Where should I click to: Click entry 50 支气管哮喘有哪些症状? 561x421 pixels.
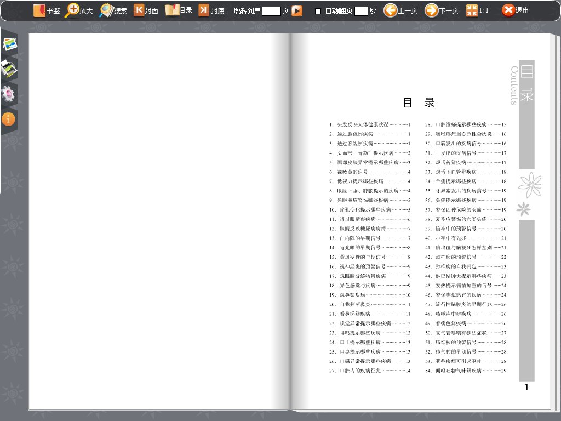466,333
